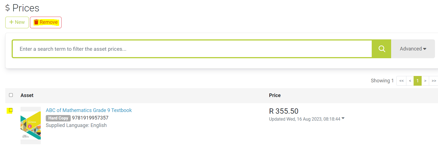This screenshot has width=438, height=145.
Task: Check the ABC of Mathematics row checkbox
Action: (x=11, y=110)
